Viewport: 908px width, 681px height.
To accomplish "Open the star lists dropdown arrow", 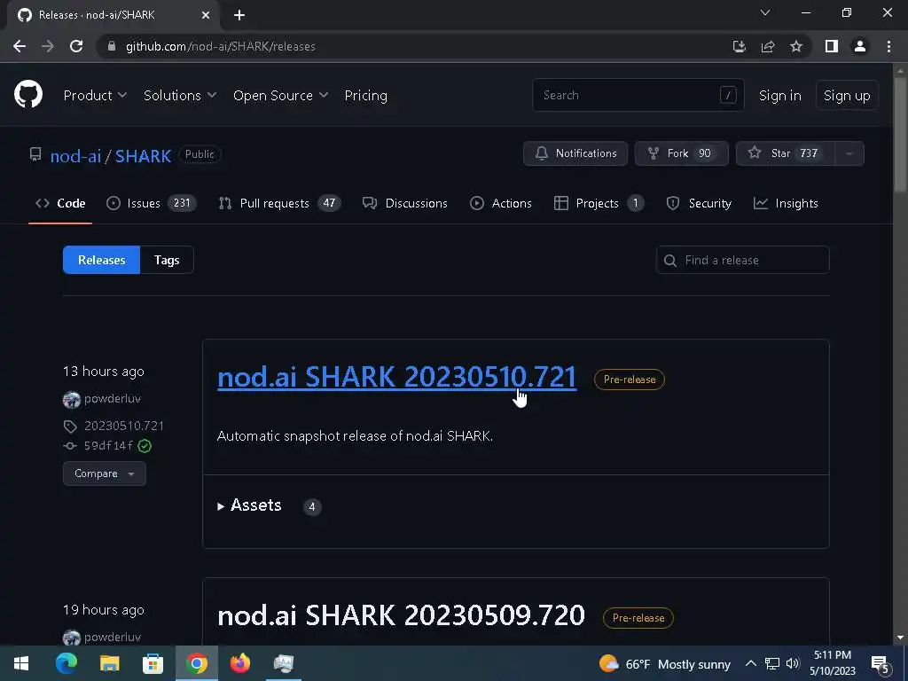I will pos(849,153).
